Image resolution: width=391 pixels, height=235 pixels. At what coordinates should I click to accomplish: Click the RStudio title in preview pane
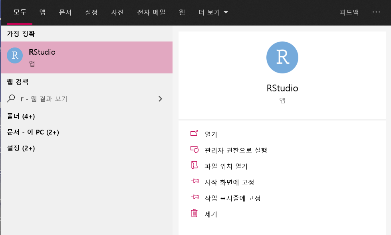click(x=282, y=88)
